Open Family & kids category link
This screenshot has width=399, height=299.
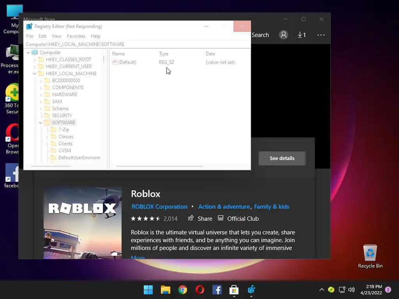click(272, 206)
